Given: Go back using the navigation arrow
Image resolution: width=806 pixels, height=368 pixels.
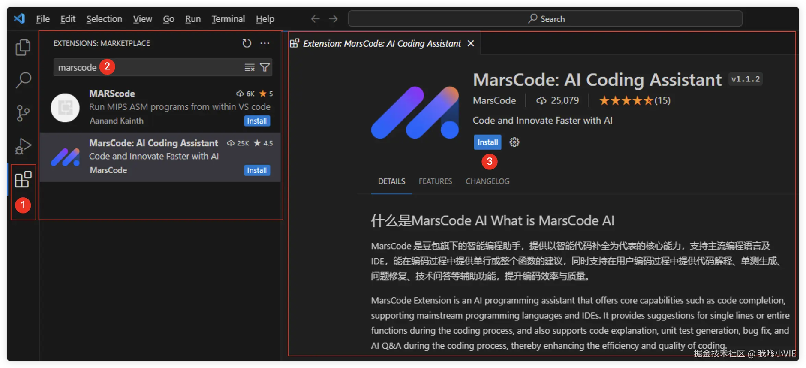Looking at the screenshot, I should coord(315,19).
